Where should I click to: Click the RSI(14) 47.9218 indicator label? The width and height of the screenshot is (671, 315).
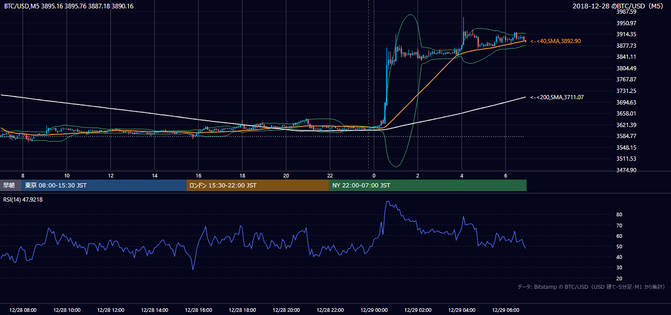pos(23,199)
